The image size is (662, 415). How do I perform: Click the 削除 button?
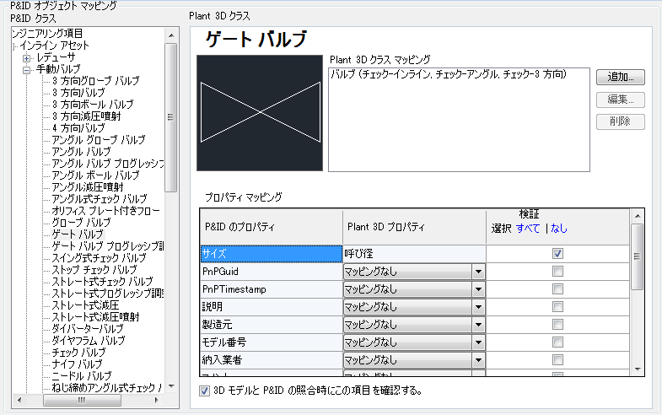pos(620,121)
